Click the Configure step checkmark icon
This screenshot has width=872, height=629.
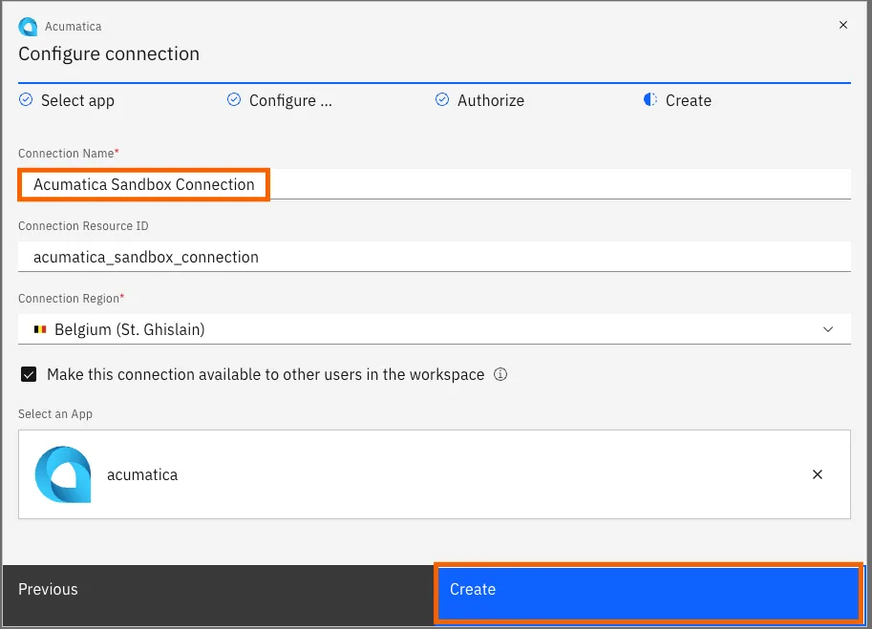click(234, 100)
